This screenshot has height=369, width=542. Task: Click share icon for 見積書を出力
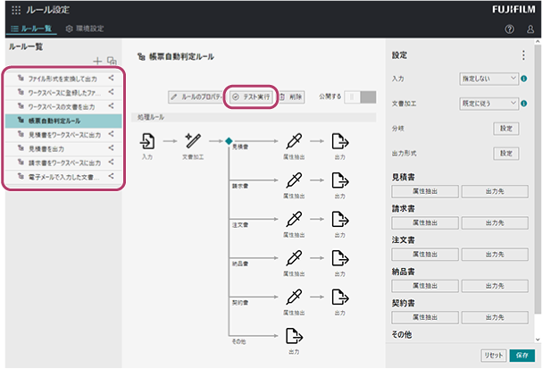click(x=111, y=148)
